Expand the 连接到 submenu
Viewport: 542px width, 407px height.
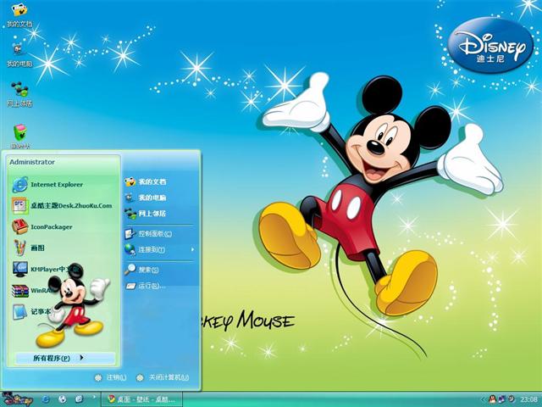click(x=158, y=249)
